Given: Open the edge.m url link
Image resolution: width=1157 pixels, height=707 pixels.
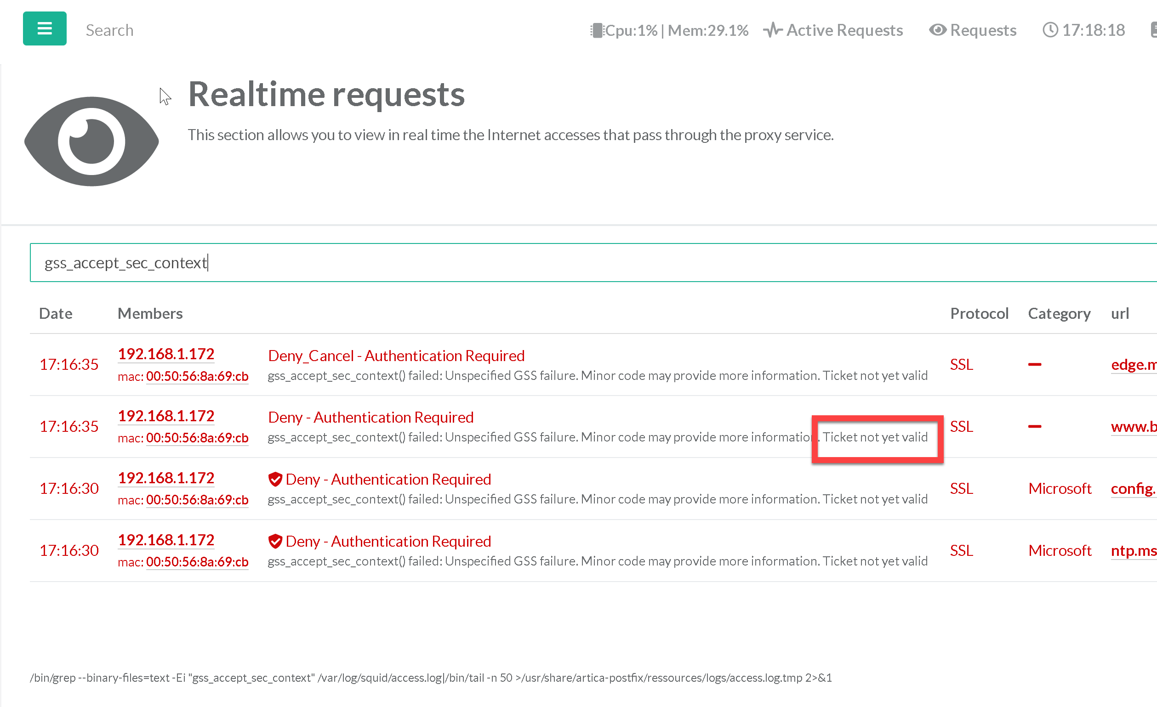Looking at the screenshot, I should (1133, 364).
